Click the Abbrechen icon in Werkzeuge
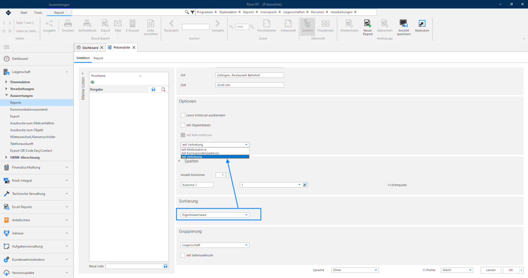Viewport: 528px width, 278px height. click(385, 24)
